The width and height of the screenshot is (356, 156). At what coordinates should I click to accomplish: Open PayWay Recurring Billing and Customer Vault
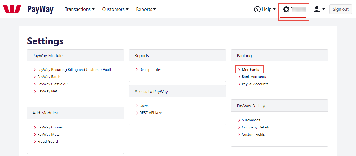[x=74, y=70]
